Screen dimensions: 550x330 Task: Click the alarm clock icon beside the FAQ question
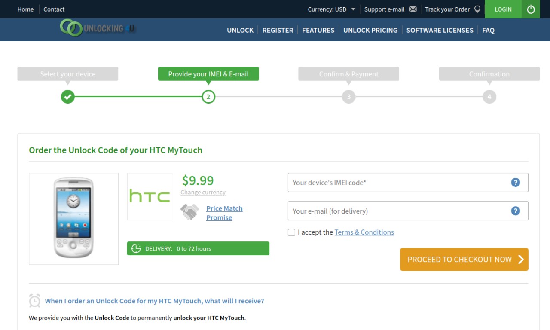coord(35,300)
